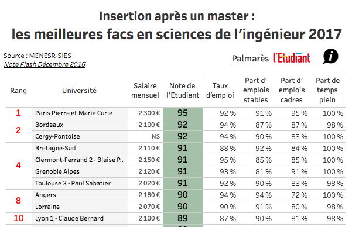Click the Grenoble Alpes row label
Image resolution: width=352 pixels, height=227 pixels.
[x=57, y=171]
